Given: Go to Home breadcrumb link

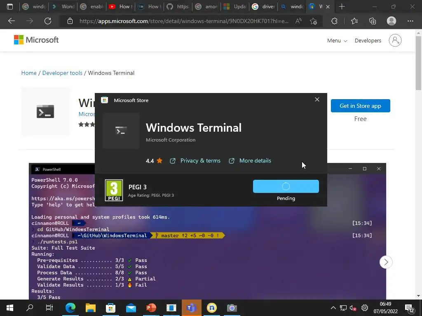Looking at the screenshot, I should (x=29, y=73).
